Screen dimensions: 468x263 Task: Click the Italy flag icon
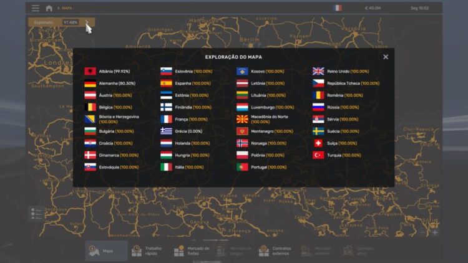[166, 167]
